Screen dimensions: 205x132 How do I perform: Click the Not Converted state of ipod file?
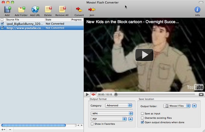coord(55,24)
